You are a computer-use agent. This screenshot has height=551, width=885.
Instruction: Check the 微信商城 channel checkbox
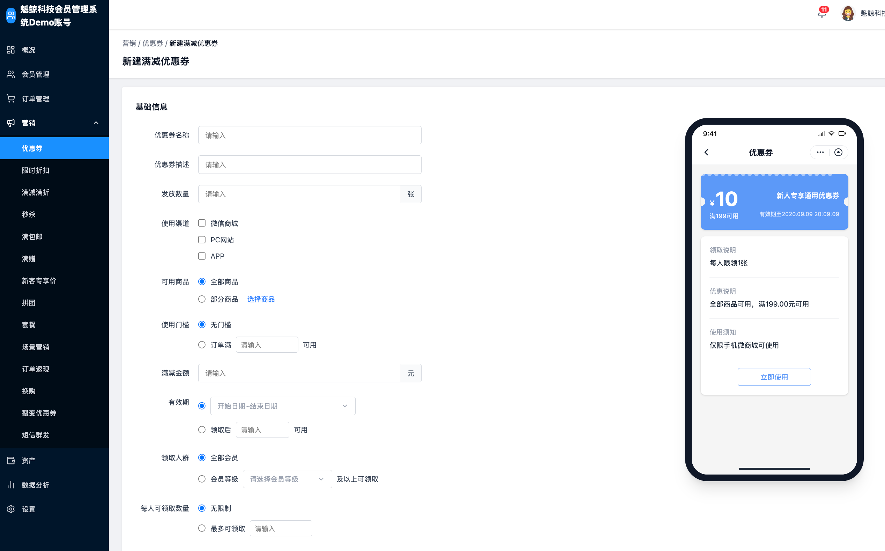[202, 223]
